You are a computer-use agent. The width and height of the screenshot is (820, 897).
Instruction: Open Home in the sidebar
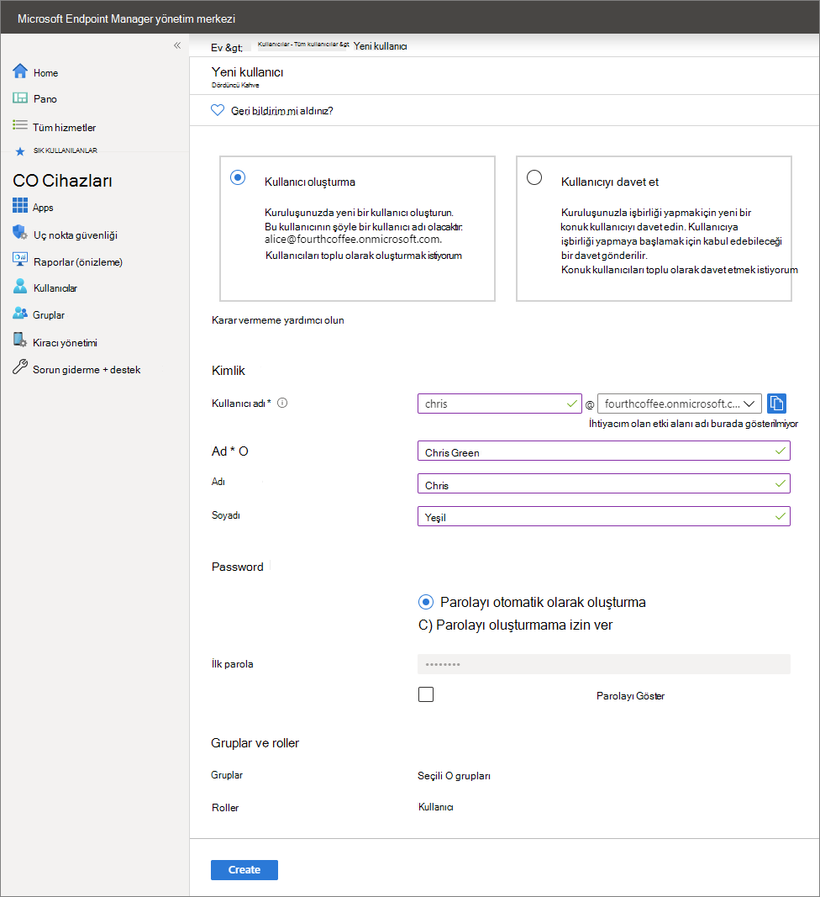[45, 73]
